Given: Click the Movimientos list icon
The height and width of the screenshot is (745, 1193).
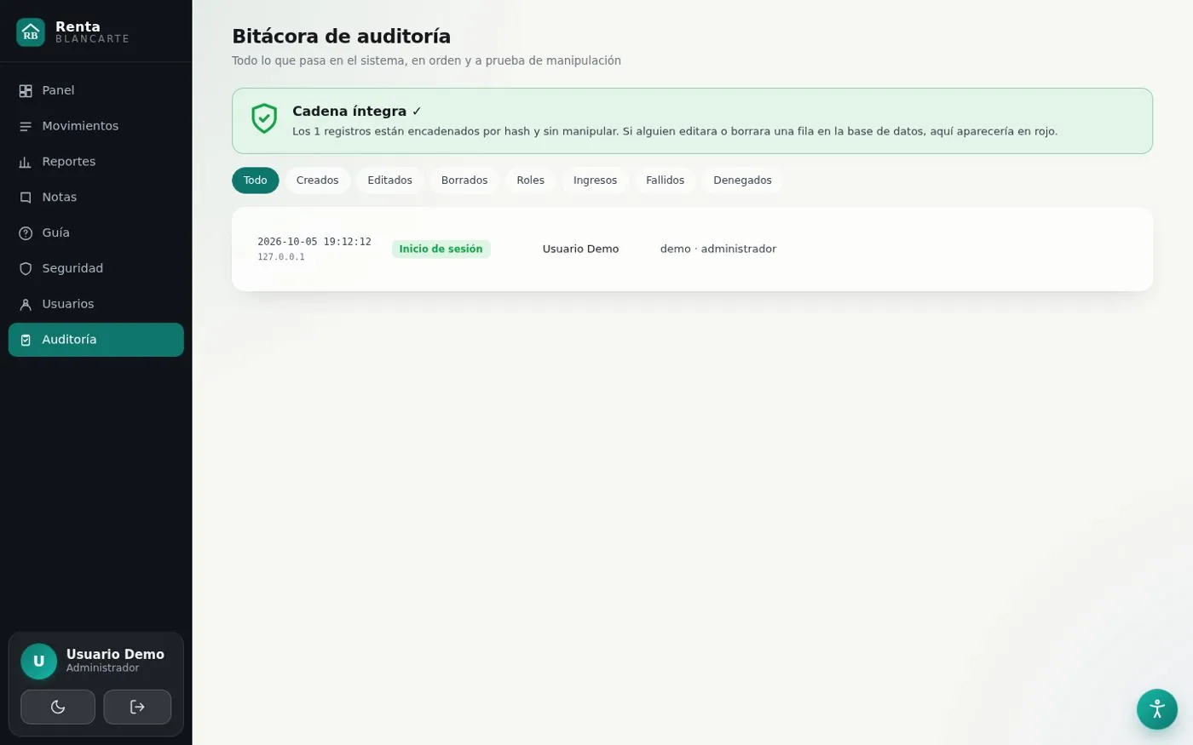Looking at the screenshot, I should pyautogui.click(x=26, y=126).
